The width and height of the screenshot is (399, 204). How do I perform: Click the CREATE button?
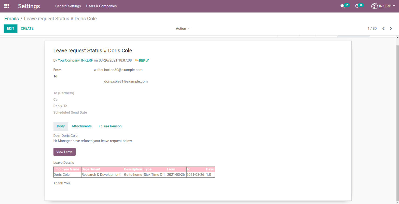click(x=27, y=28)
